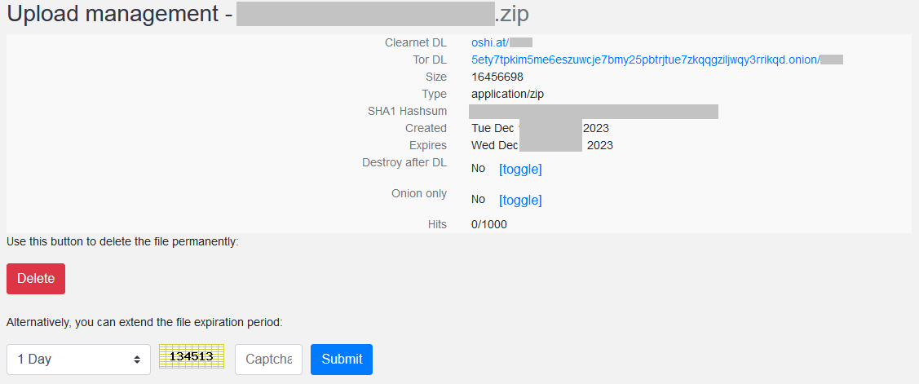Toggle the Destroy after DL setting

point(520,170)
